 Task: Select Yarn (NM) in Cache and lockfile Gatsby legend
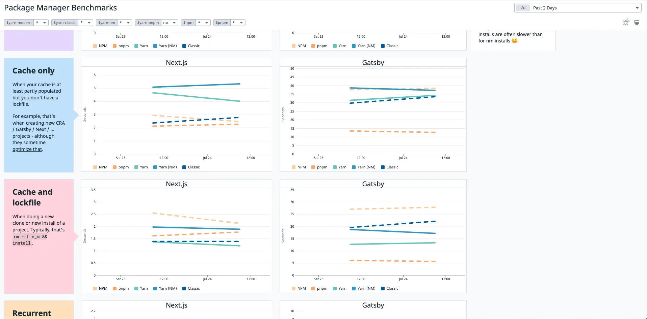tap(364, 288)
